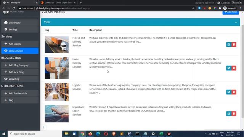The width and height of the screenshot is (244, 137).
Task: Delete the Pick up and Delivery Services row
Action: point(234,45)
